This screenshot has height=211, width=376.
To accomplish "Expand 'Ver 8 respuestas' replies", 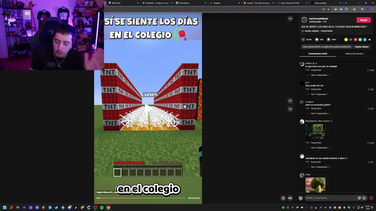I will coord(320,148).
